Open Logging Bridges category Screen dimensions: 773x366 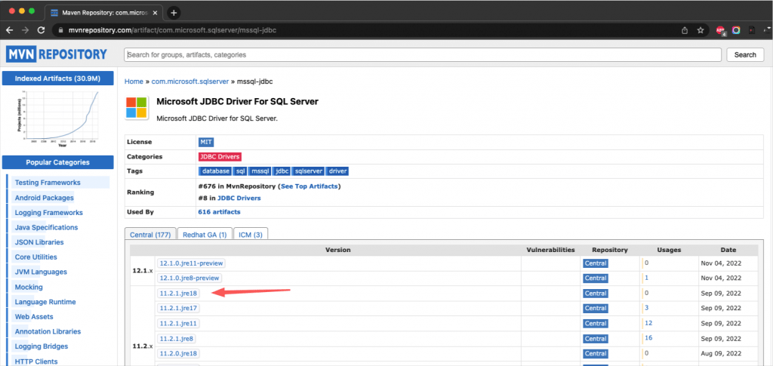pyautogui.click(x=42, y=346)
